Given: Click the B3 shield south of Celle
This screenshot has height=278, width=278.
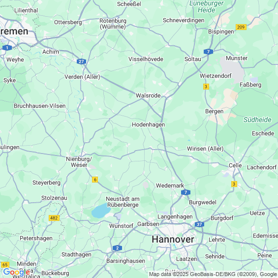Looking at the screenshot, I should (234, 184).
